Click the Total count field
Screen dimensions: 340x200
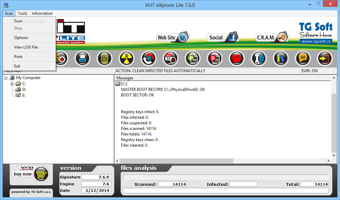[x=314, y=184]
